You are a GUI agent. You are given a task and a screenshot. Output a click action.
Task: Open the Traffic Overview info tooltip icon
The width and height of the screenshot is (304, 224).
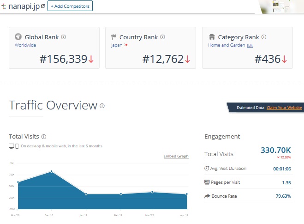102,106
